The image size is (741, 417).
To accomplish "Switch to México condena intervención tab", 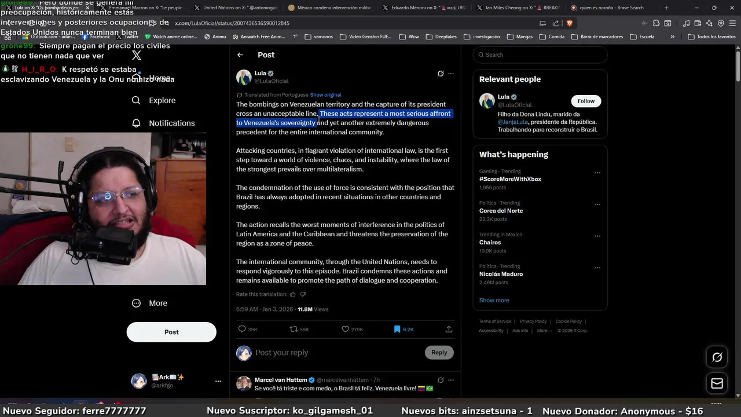I will point(330,8).
